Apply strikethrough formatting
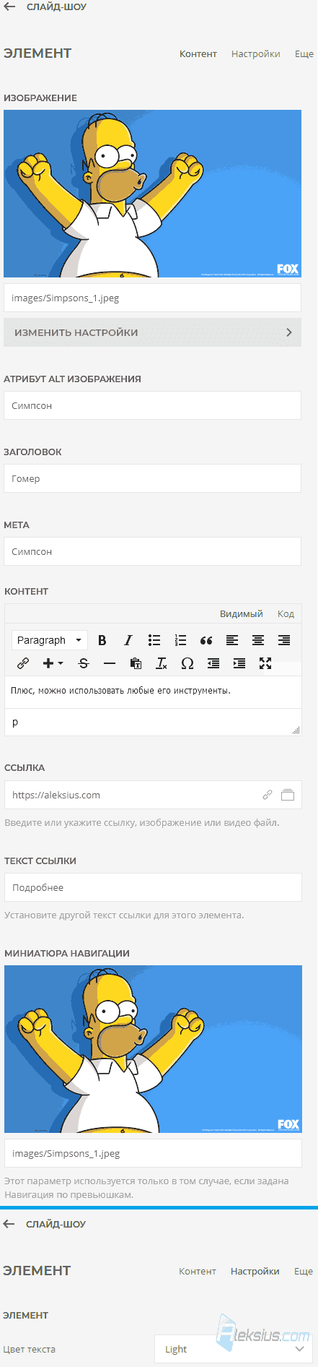Screen dimensions: 318x1367 (84, 663)
